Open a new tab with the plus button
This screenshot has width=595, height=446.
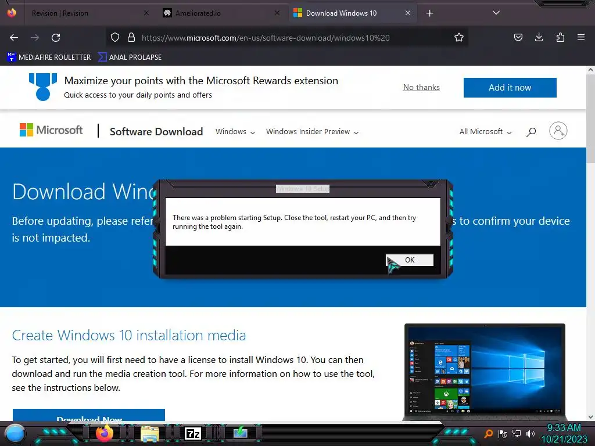tap(429, 13)
